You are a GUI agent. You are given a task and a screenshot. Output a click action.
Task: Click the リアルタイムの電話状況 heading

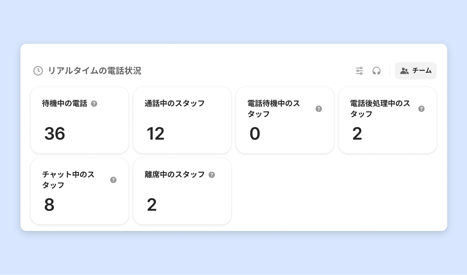[94, 71]
